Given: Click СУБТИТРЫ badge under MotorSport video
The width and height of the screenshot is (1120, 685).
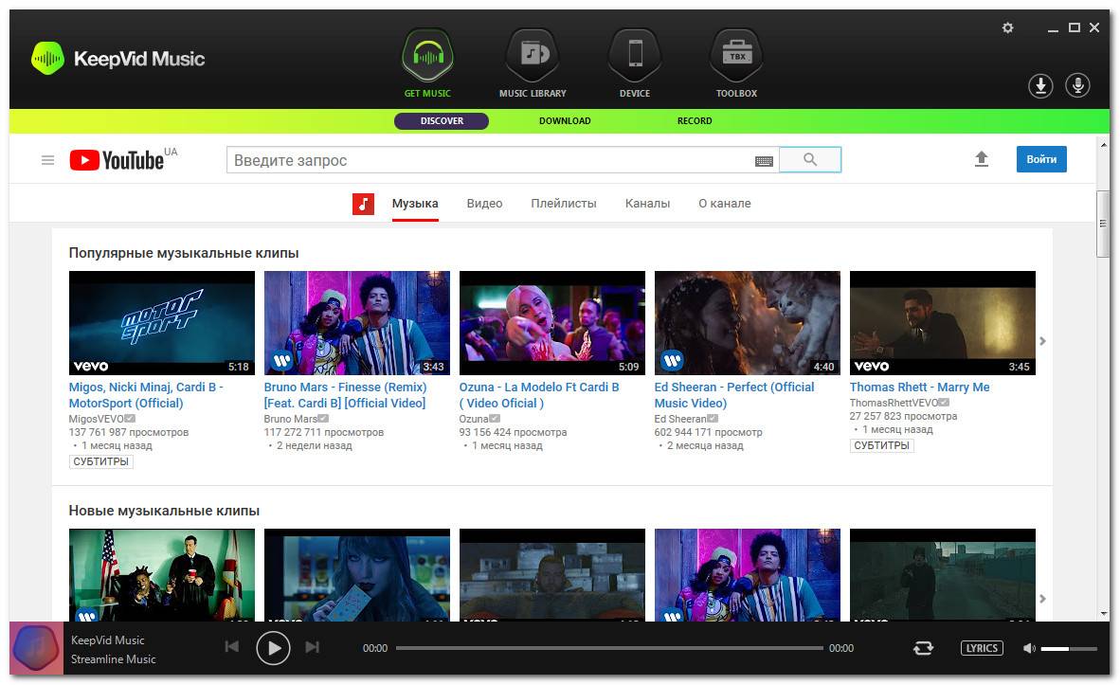Looking at the screenshot, I should click(x=100, y=461).
